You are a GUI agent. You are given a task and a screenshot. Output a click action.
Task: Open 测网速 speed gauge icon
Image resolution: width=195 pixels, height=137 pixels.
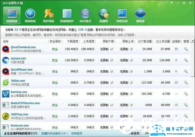click(140, 15)
